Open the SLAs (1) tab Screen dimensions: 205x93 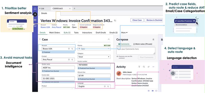[x=67, y=33]
